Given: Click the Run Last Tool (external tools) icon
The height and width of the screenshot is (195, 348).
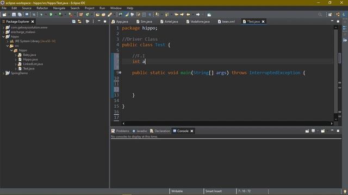Looking at the screenshot, I should (x=70, y=15).
